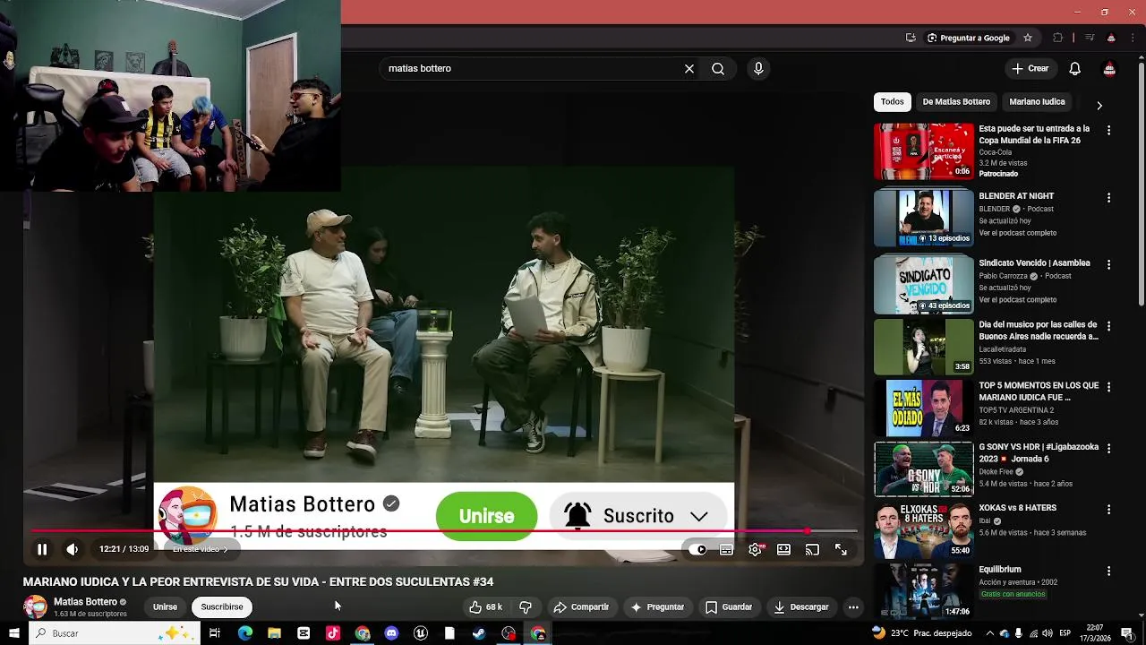
Task: Open the volume control in system tray
Action: pos(1047,633)
